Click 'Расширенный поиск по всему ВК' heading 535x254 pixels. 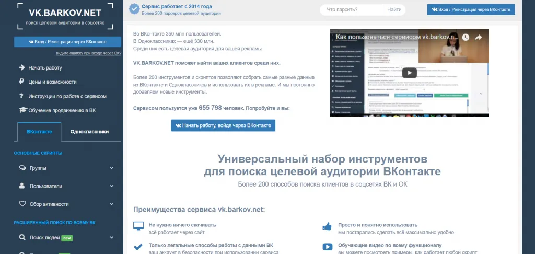click(x=54, y=223)
